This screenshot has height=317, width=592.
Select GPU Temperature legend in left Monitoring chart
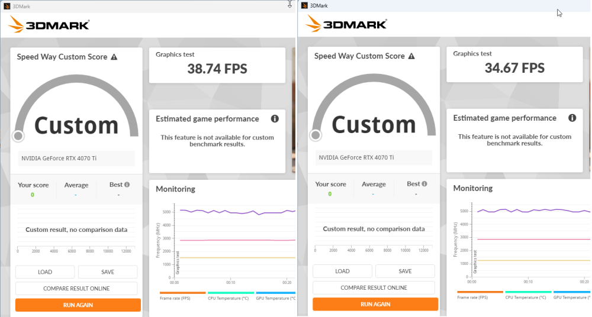[276, 296]
